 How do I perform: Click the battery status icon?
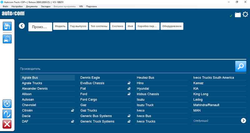(238, 15)
